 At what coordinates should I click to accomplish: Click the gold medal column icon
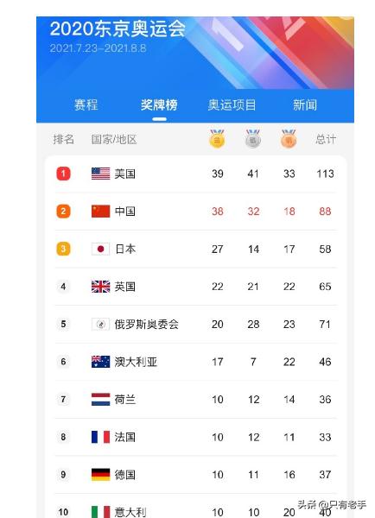click(x=217, y=138)
